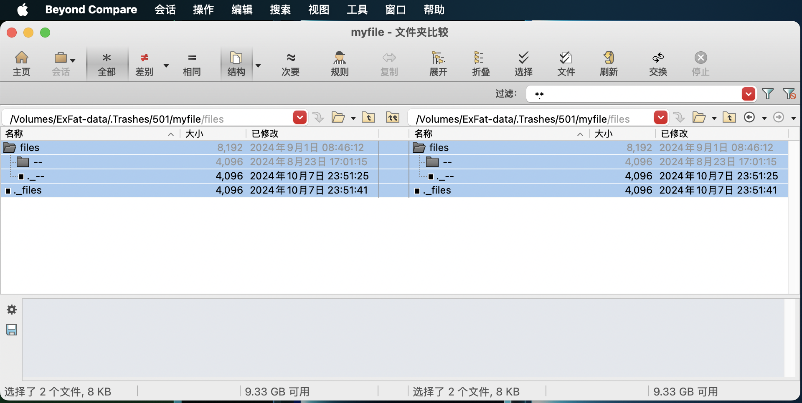Click the both-sides up-level folder icon
Image resolution: width=802 pixels, height=403 pixels.
(393, 118)
